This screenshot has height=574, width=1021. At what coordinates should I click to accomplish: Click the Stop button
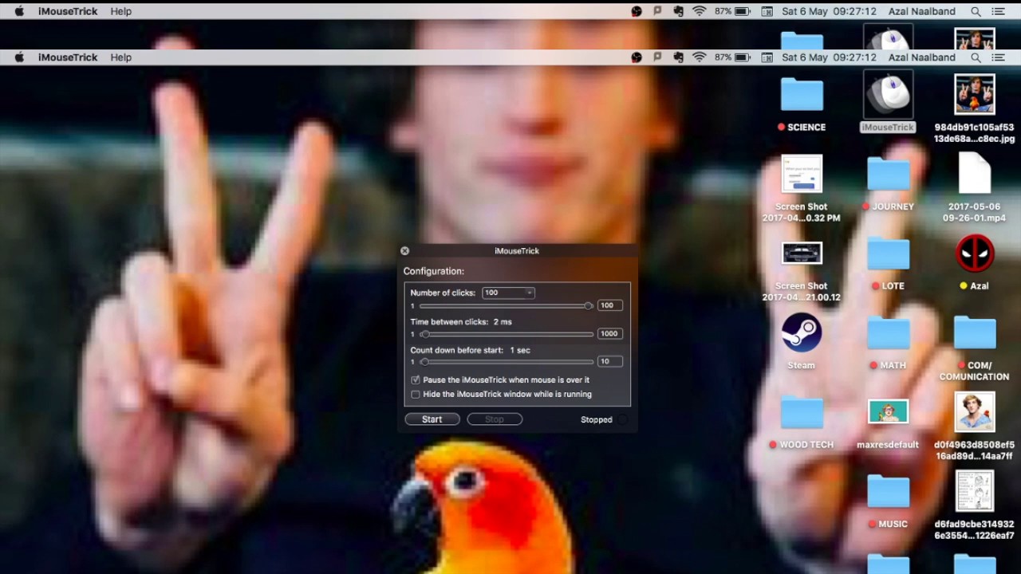[x=495, y=419]
